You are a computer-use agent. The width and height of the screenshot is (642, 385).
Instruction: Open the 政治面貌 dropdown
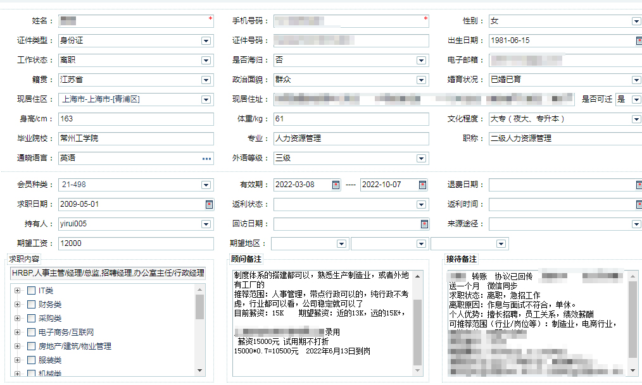(x=421, y=80)
